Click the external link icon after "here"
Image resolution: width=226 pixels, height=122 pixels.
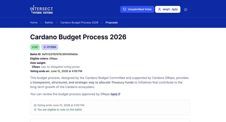coord(119,94)
